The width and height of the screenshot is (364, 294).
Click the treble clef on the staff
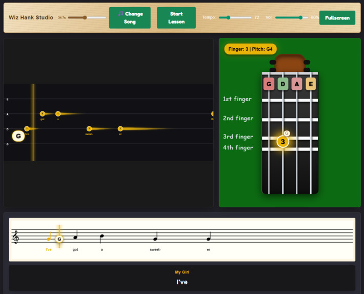(16, 237)
